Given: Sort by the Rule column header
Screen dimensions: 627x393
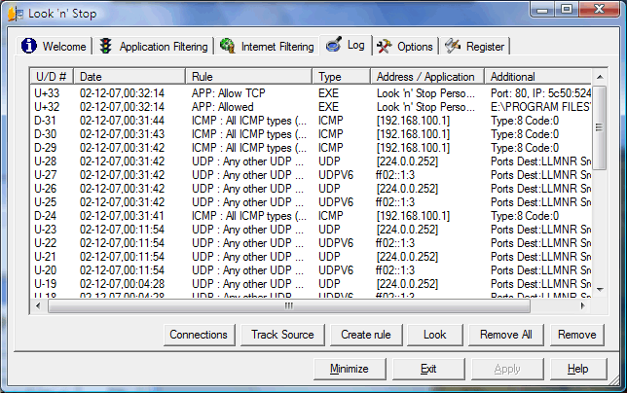Looking at the screenshot, I should click(x=248, y=76).
